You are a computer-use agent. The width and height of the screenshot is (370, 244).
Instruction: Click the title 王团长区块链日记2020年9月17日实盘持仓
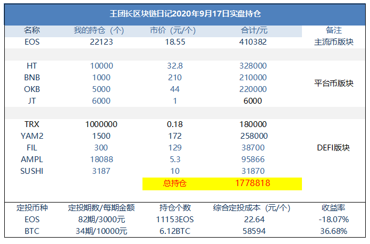(185, 14)
